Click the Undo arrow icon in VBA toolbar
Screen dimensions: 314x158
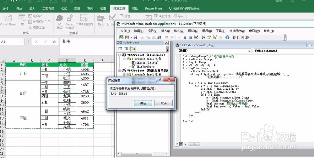coord(166,37)
